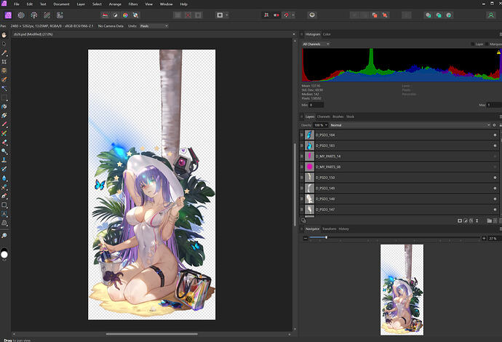Open the Arrange menu
Image resolution: width=502 pixels, height=342 pixels.
click(x=115, y=4)
